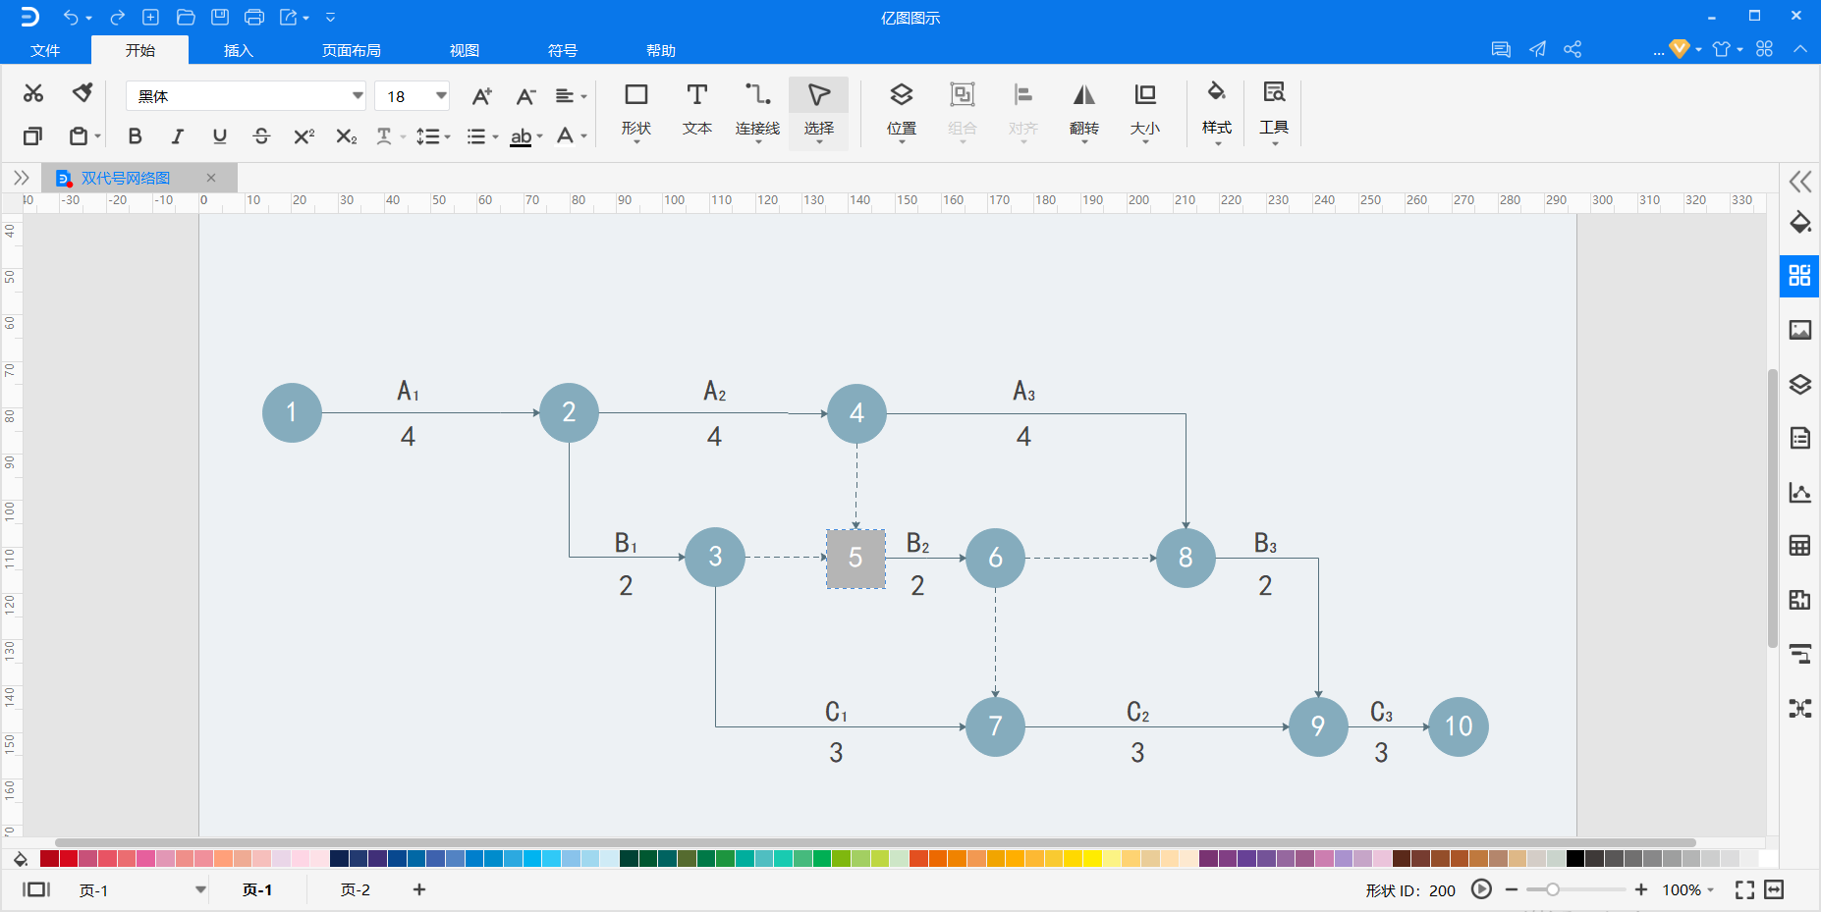
Task: Click the zoom slider handle
Action: point(1553,889)
